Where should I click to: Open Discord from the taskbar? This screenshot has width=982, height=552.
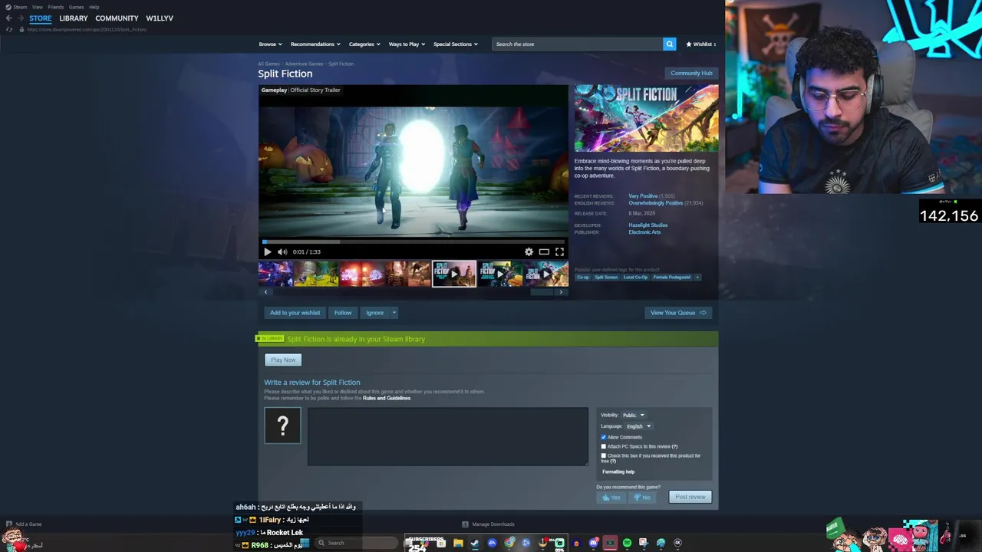pos(593,543)
